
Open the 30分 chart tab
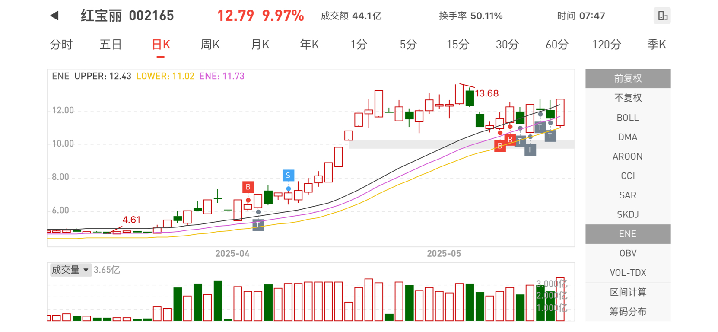507,45
